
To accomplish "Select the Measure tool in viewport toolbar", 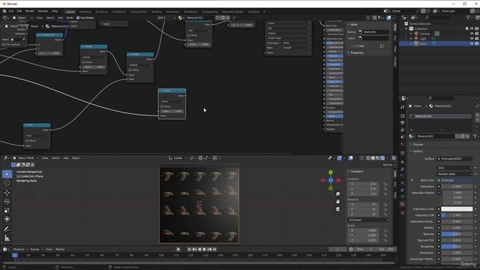I will (7, 238).
